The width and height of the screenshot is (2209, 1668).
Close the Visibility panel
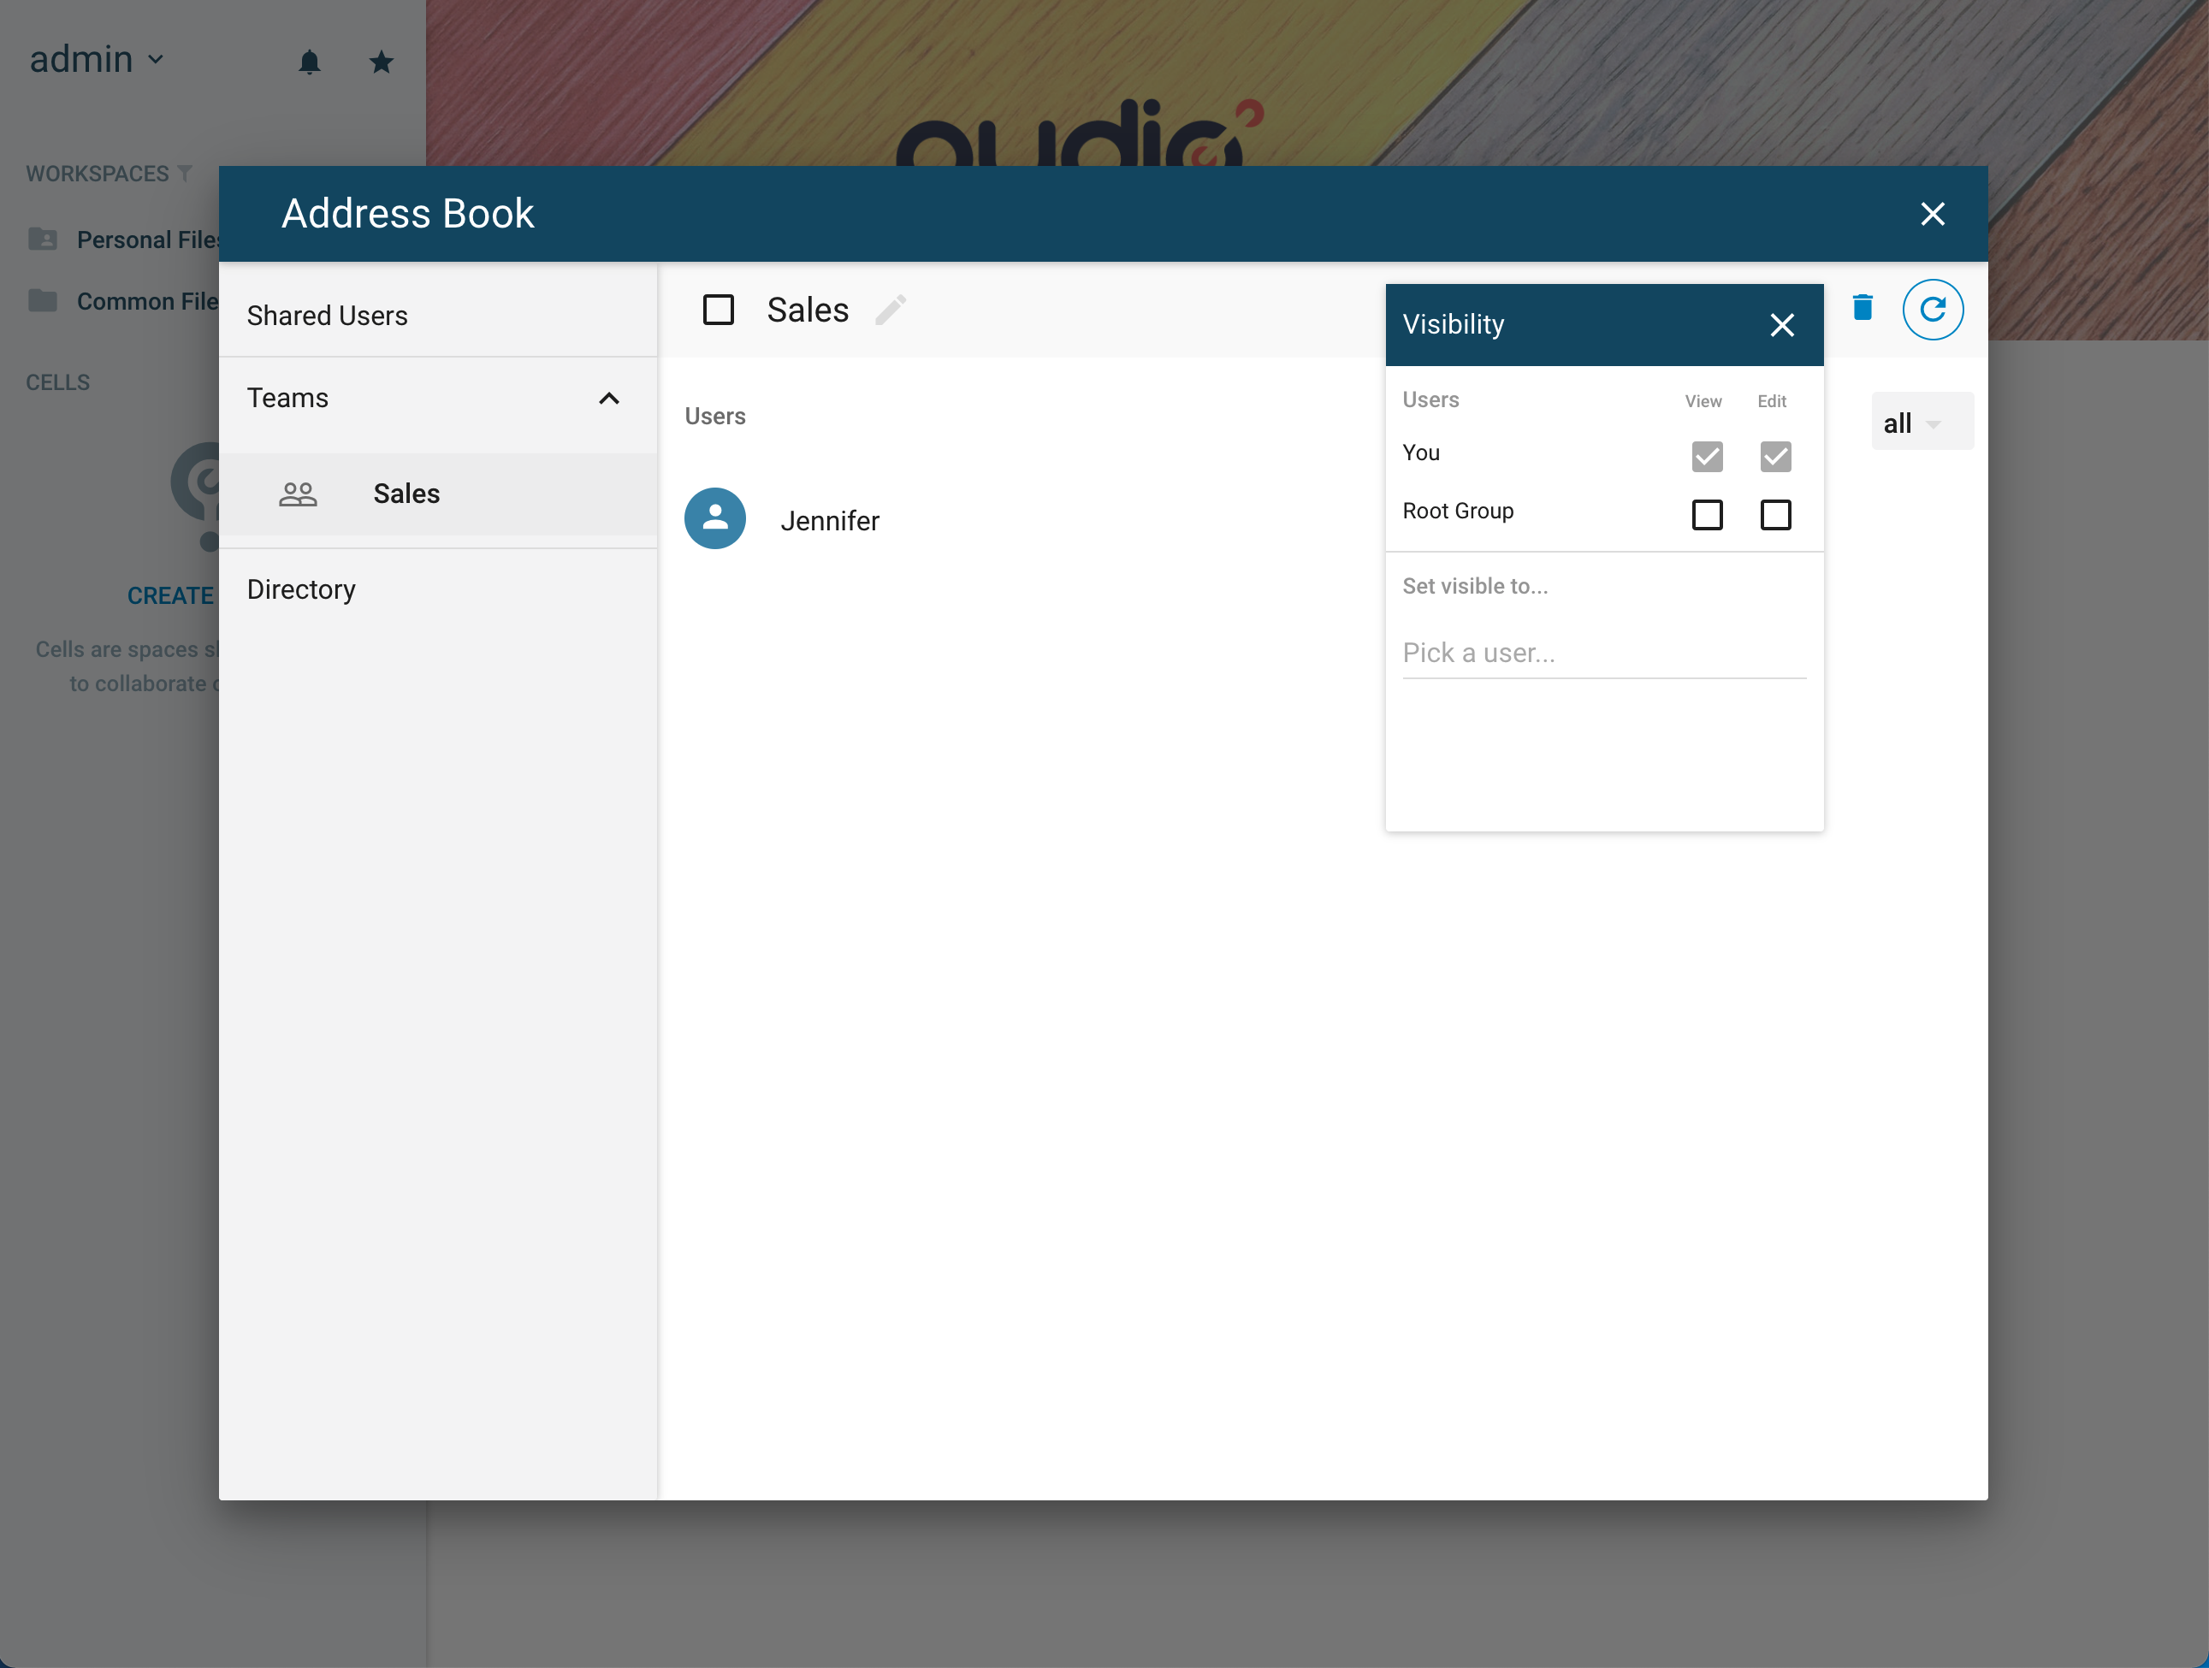click(1781, 324)
